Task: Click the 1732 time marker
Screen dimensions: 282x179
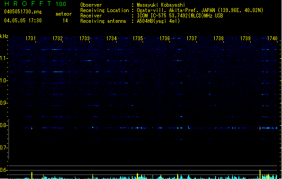Action: 57,38
